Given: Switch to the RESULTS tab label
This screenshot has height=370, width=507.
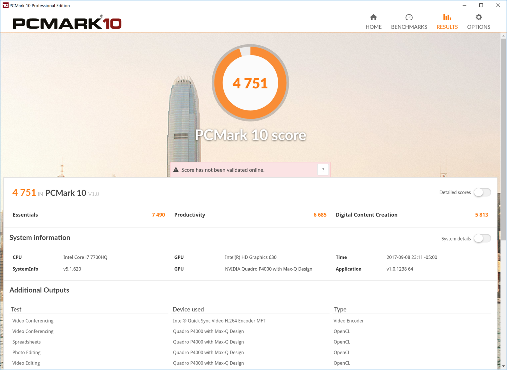Looking at the screenshot, I should pyautogui.click(x=447, y=27).
